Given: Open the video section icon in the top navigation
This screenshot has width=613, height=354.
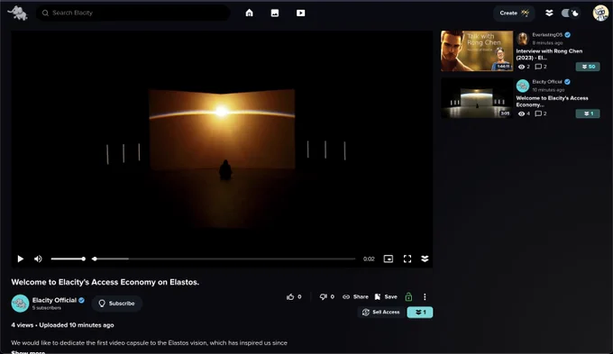Looking at the screenshot, I should [x=300, y=13].
